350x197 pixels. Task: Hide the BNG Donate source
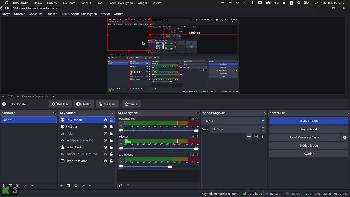point(105,120)
